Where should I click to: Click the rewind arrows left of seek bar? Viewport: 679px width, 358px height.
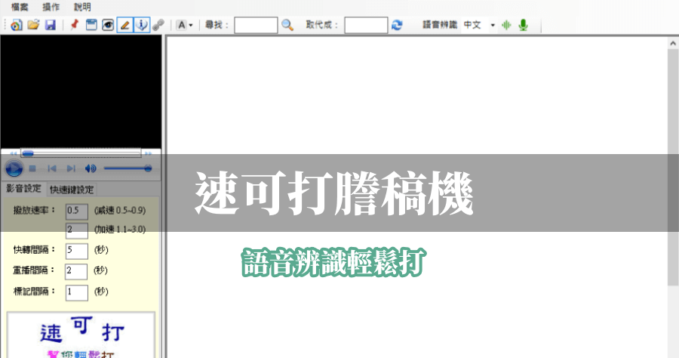point(14,153)
